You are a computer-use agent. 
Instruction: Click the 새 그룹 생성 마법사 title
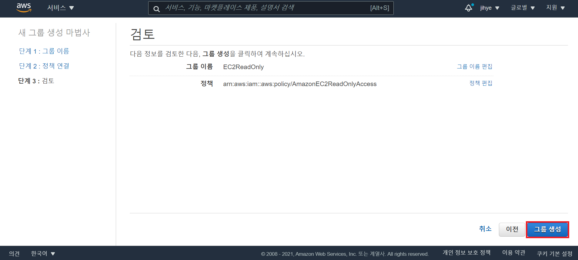click(x=54, y=32)
